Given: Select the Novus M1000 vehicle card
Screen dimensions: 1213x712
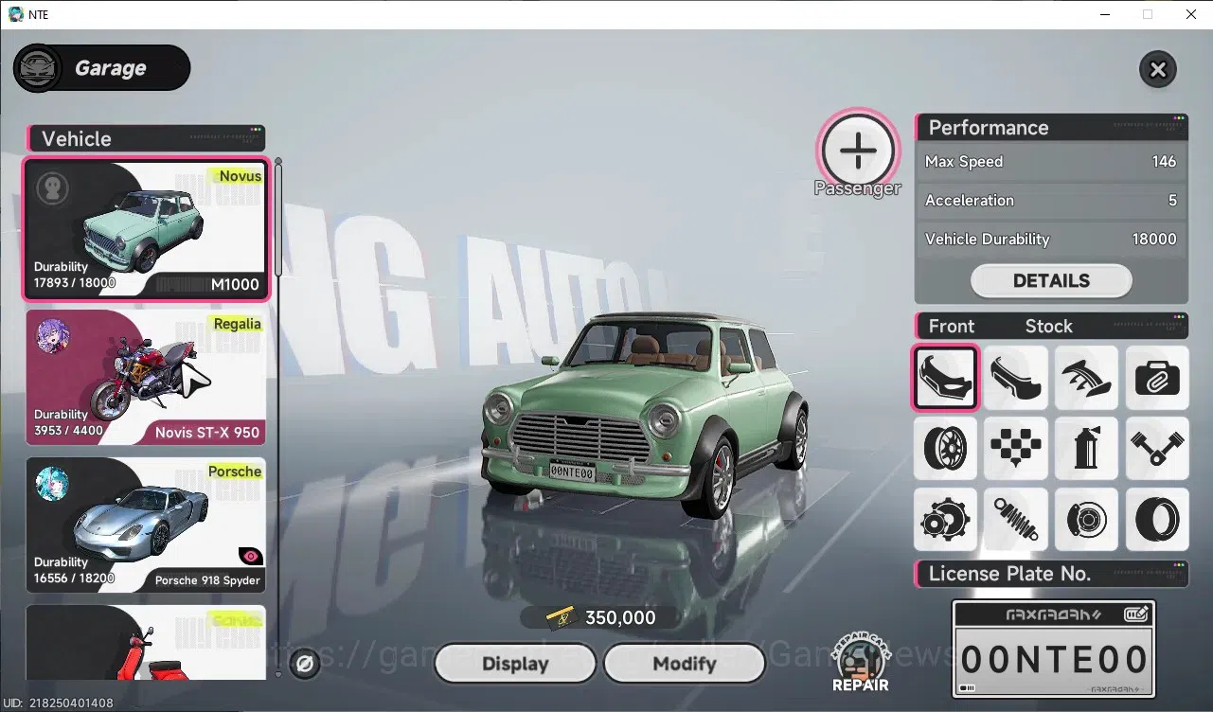Looking at the screenshot, I should [147, 229].
